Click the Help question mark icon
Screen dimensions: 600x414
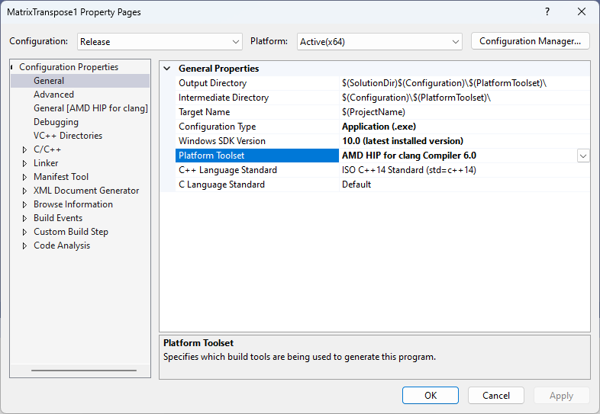coord(547,12)
